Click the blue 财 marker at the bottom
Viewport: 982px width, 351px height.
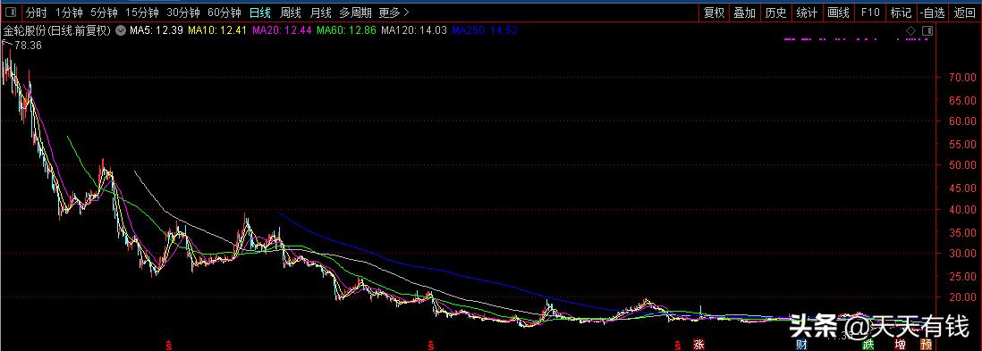tap(801, 344)
